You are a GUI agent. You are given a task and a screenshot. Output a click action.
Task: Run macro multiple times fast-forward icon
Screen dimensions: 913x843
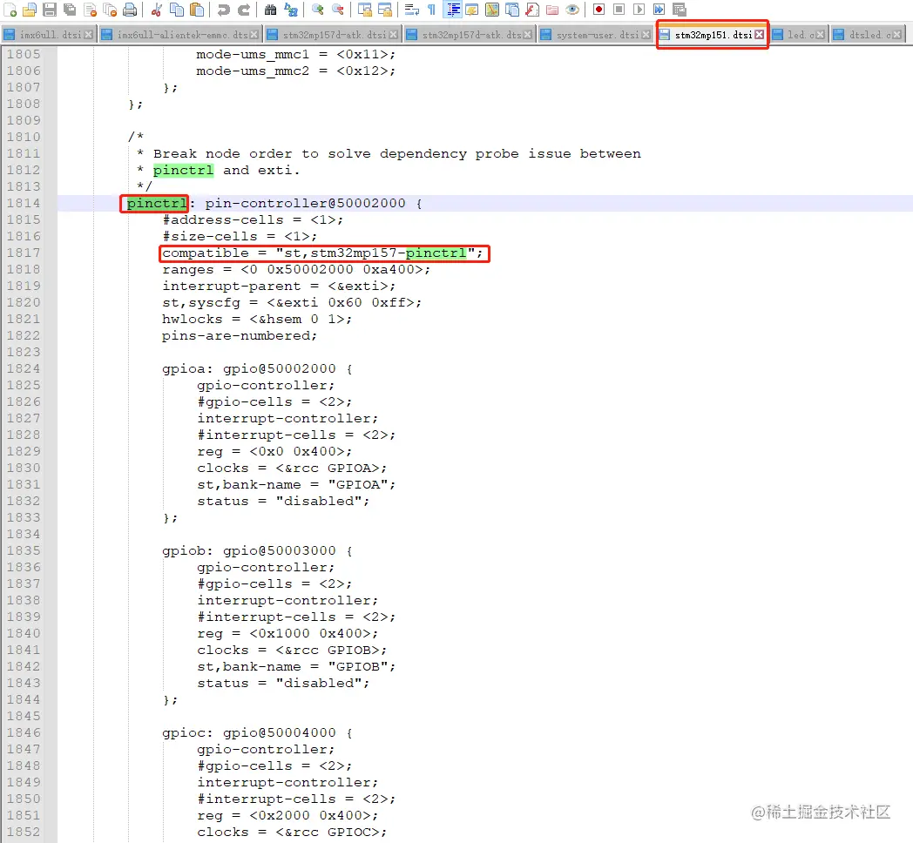(x=659, y=10)
